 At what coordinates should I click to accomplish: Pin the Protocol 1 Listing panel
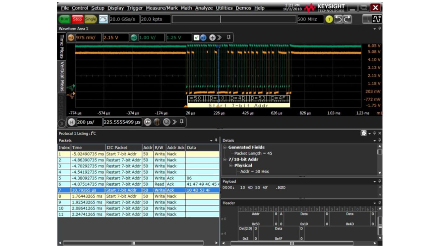tap(374, 133)
